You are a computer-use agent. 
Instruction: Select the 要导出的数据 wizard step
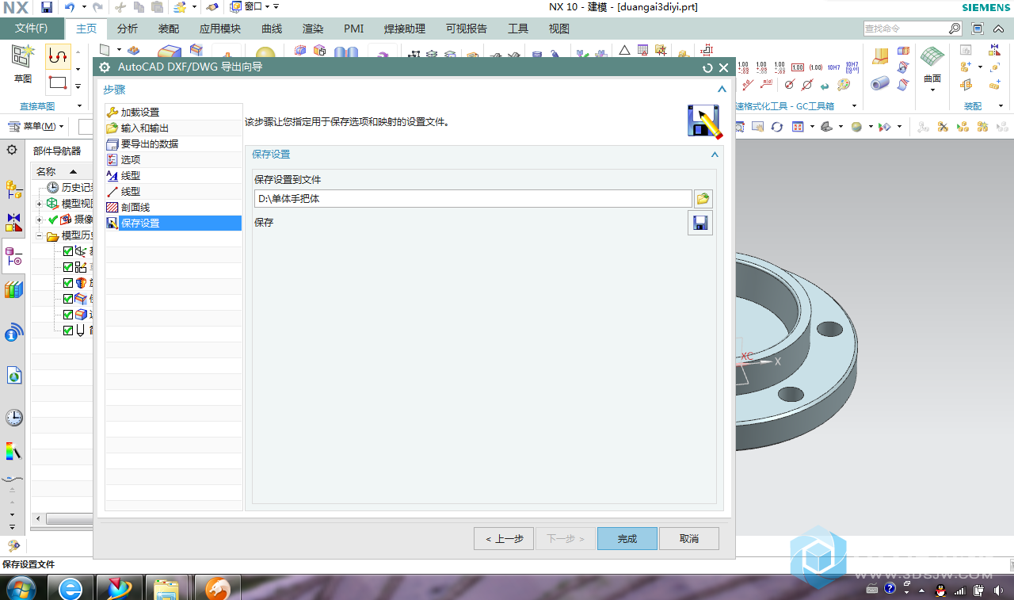173,144
